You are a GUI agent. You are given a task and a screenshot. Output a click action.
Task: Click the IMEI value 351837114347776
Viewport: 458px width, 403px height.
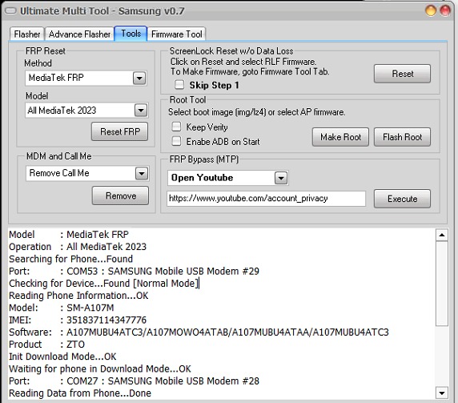tap(106, 320)
